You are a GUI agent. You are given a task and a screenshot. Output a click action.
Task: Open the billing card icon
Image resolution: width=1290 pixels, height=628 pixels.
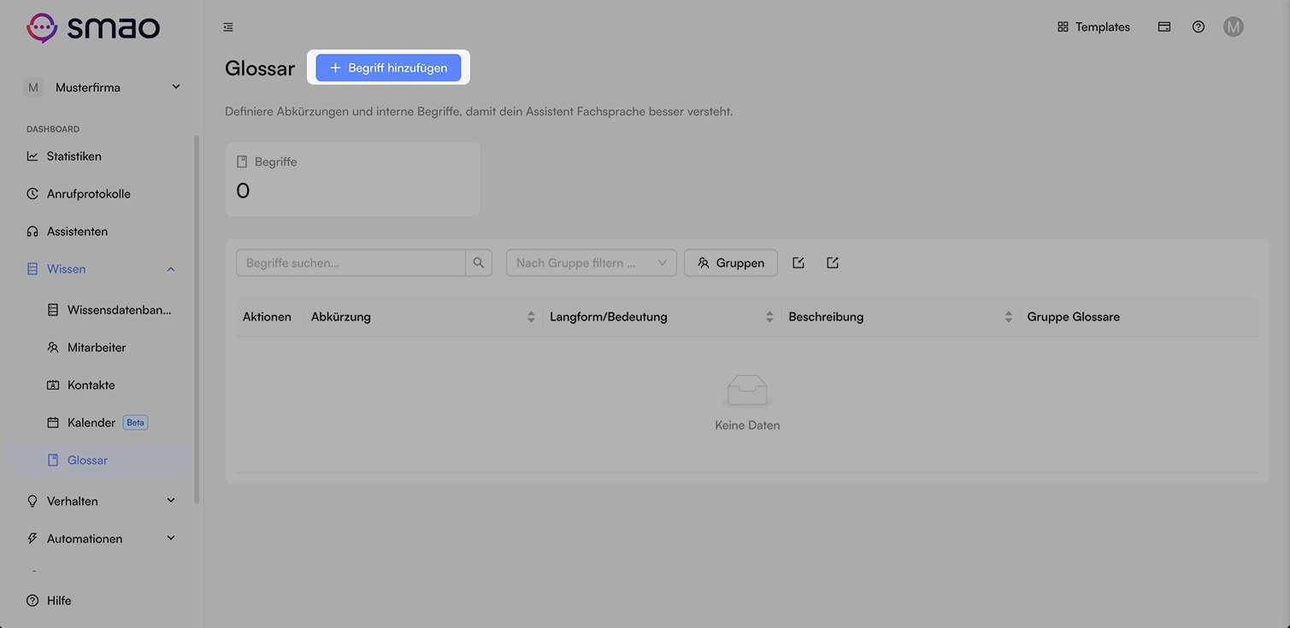tap(1164, 27)
